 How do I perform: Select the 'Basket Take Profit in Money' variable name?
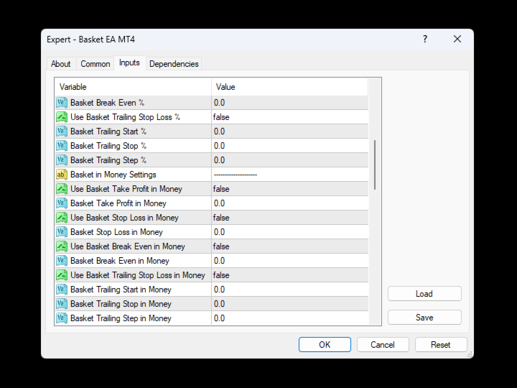click(118, 203)
